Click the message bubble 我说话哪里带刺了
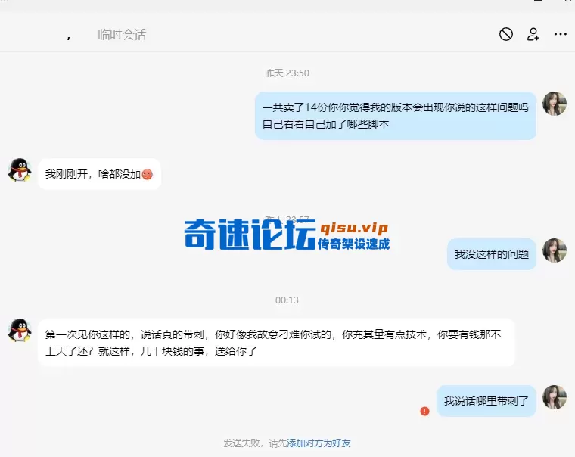The width and height of the screenshot is (575, 457). tap(486, 401)
